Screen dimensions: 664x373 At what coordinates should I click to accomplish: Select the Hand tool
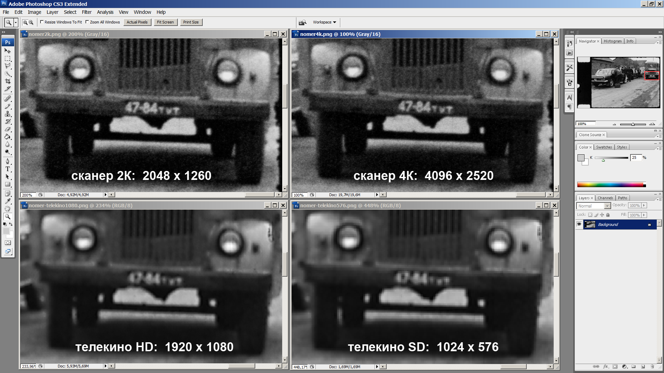click(x=8, y=209)
